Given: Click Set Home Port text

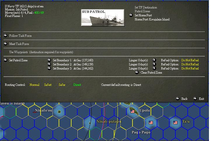Looking at the screenshot, I should (x=143, y=15).
